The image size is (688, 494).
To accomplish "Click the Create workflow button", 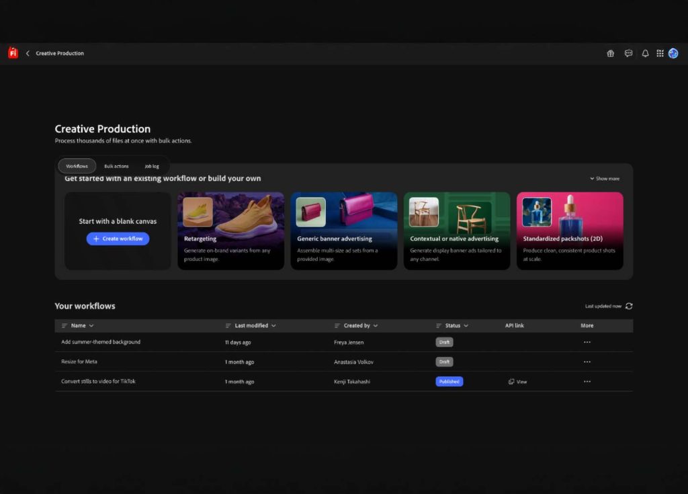I will click(x=118, y=239).
